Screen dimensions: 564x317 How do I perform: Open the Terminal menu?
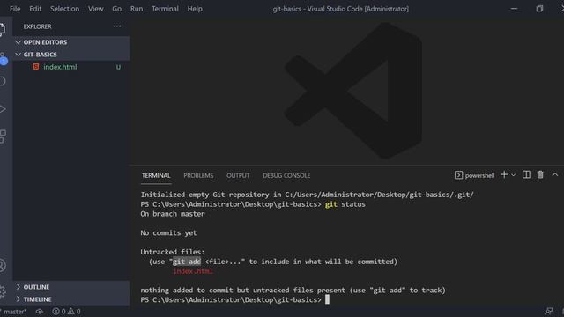click(x=165, y=9)
